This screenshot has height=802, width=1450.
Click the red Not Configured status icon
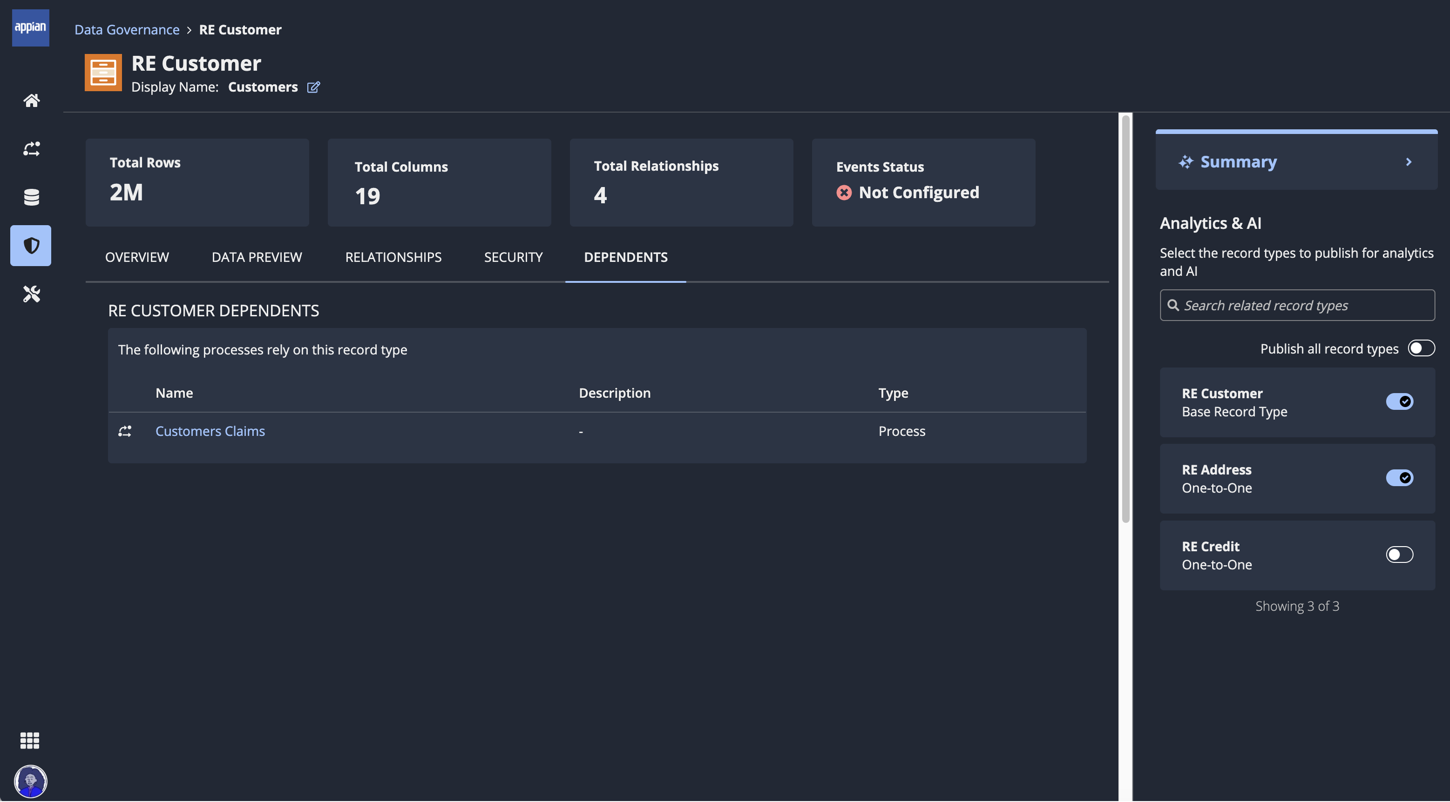pos(844,192)
